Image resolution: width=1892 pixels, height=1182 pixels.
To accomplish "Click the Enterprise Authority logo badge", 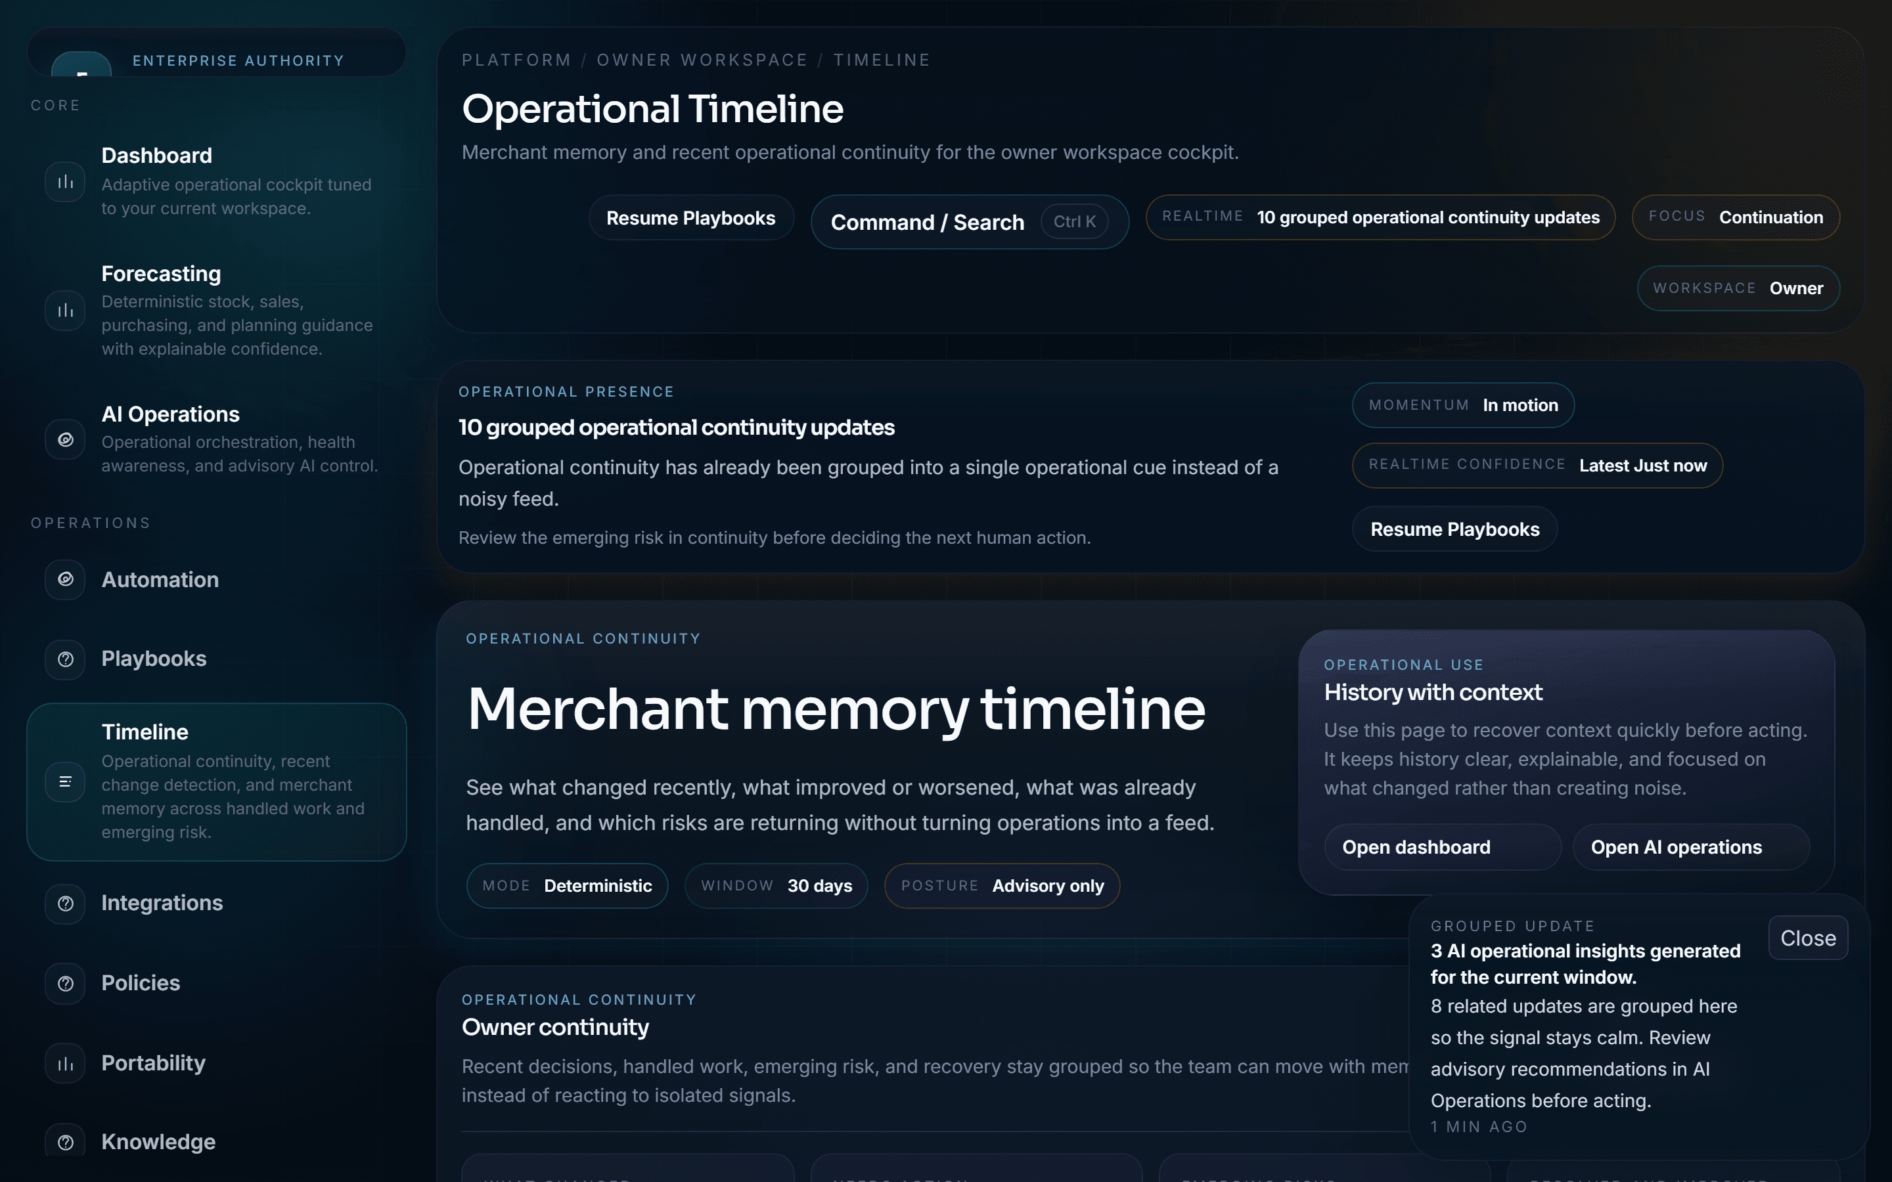I will 81,64.
